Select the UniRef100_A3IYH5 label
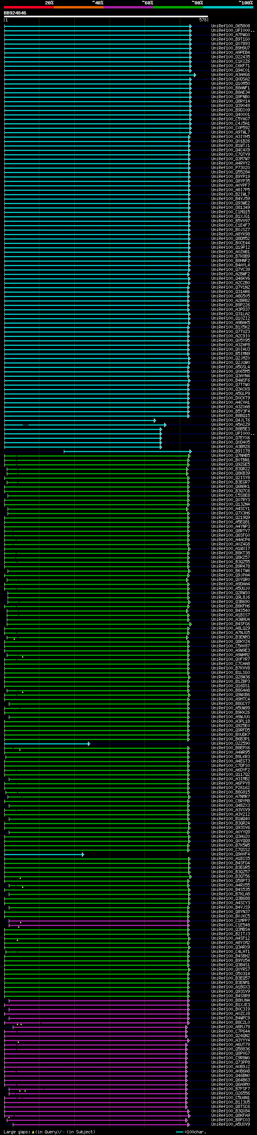257x1135 pixels. pos(230,136)
